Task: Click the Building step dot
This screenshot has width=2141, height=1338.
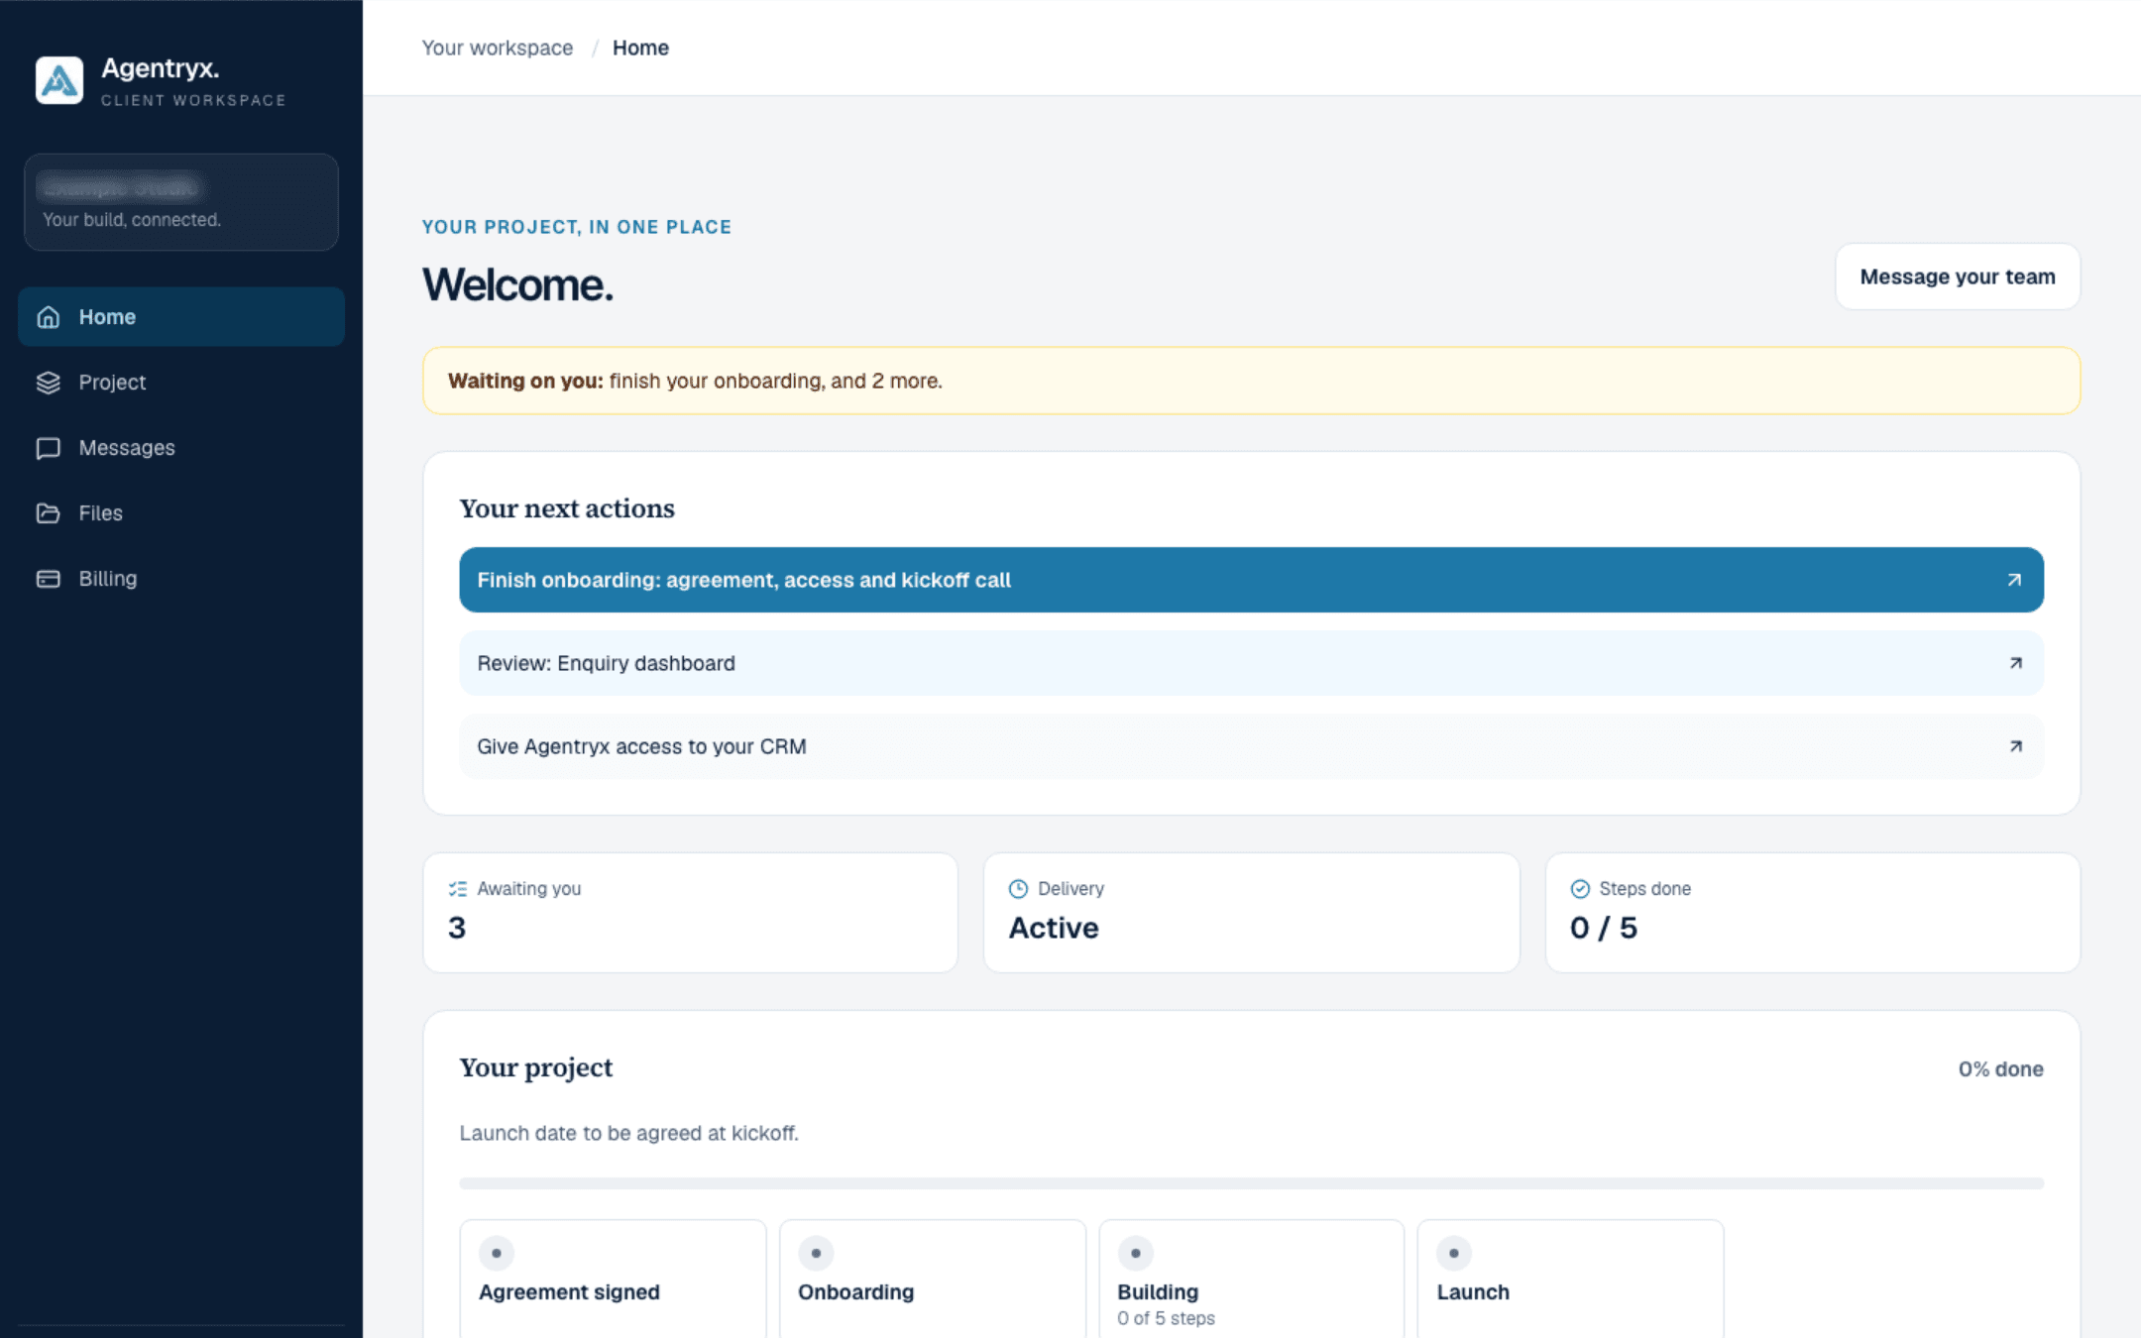Action: [1136, 1253]
